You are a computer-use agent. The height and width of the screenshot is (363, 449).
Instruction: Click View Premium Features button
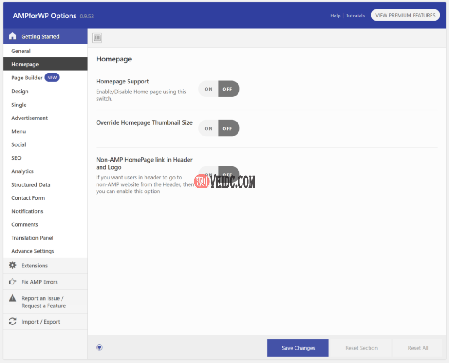(405, 15)
